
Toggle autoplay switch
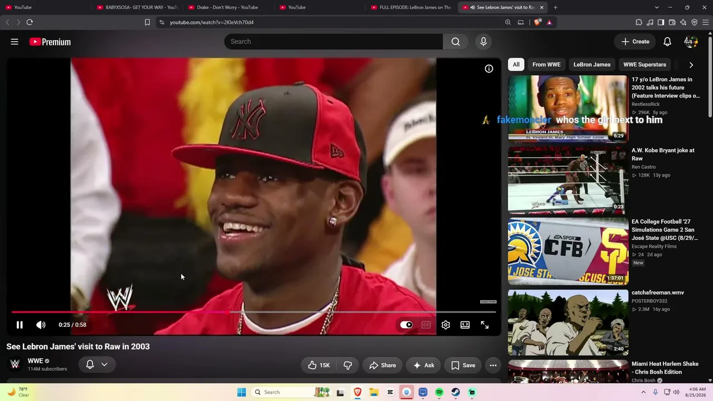(x=407, y=325)
